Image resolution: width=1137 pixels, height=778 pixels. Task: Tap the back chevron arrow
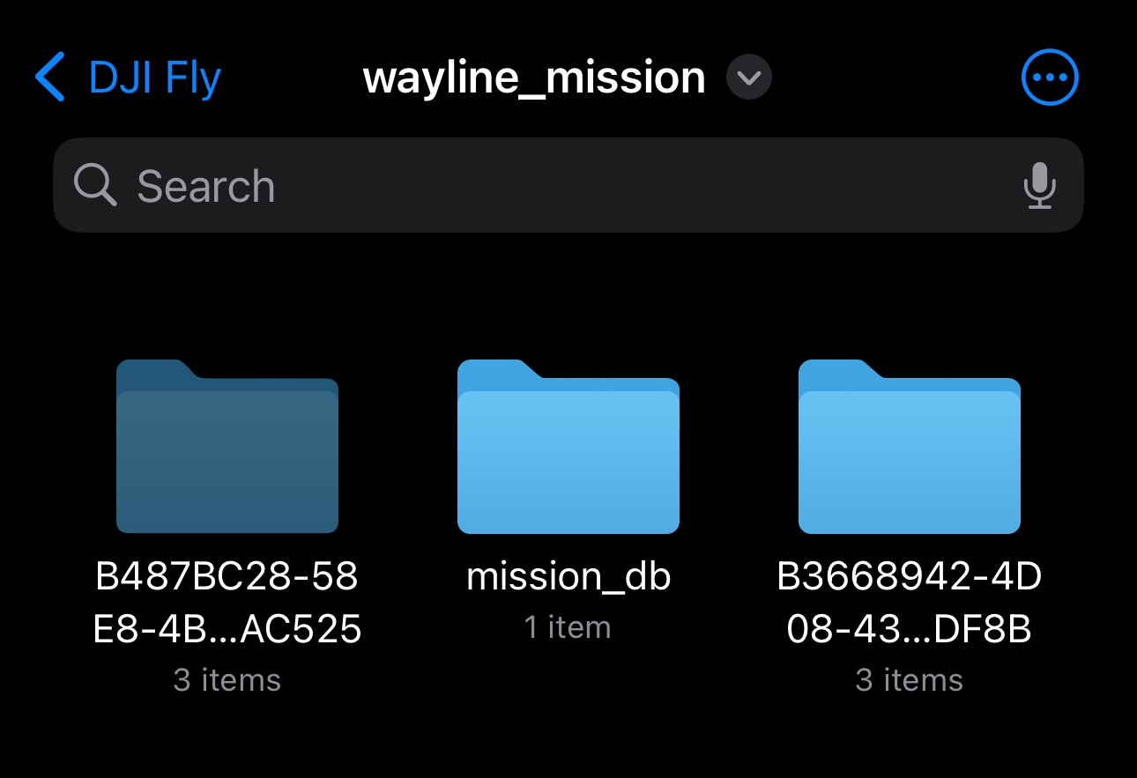pyautogui.click(x=50, y=78)
